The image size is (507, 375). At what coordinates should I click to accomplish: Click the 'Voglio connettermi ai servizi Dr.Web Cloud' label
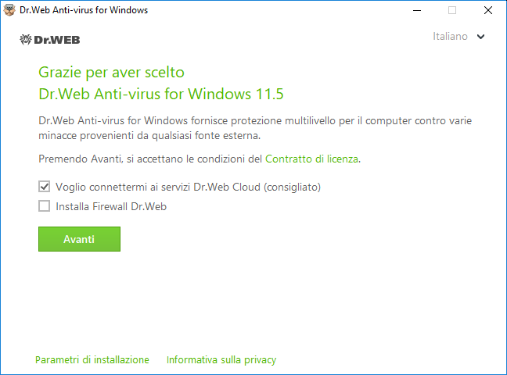pos(188,187)
